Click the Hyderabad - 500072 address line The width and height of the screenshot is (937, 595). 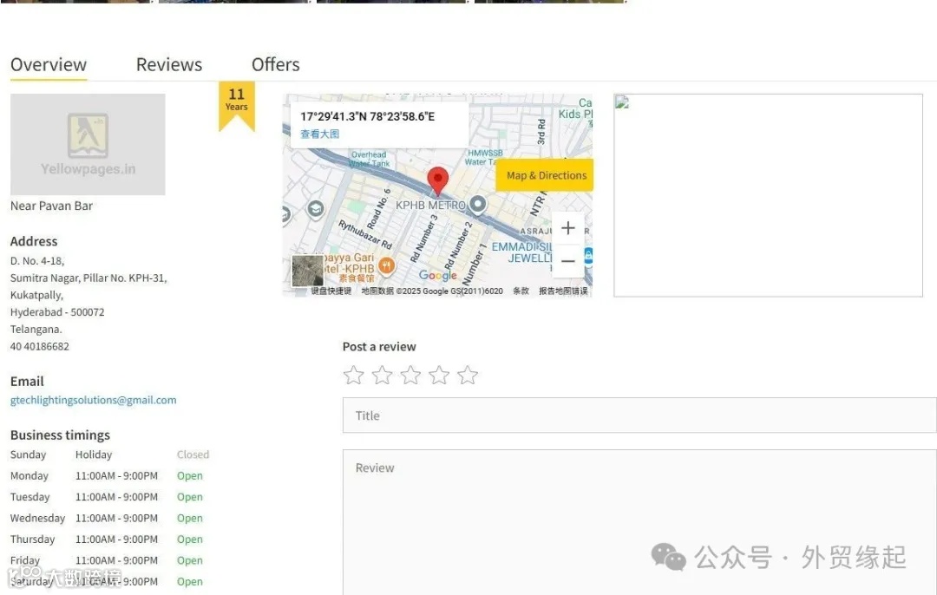pyautogui.click(x=57, y=312)
